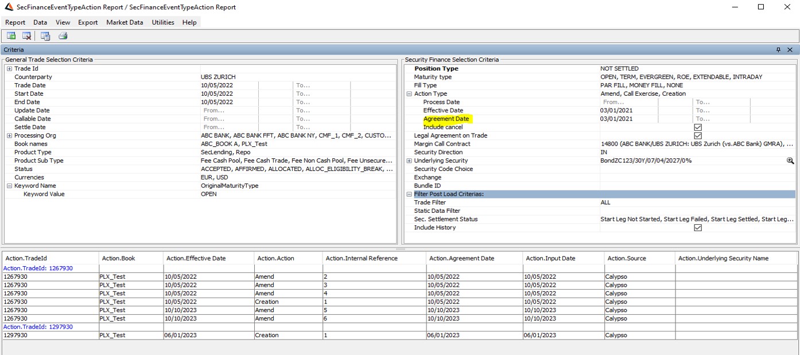Toggle the Include cancel checkbox
This screenshot has width=800, height=355.
click(698, 127)
